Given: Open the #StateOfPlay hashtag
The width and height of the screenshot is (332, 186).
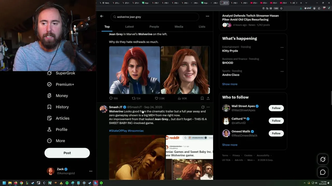Looking at the screenshot, I should click(118, 131).
